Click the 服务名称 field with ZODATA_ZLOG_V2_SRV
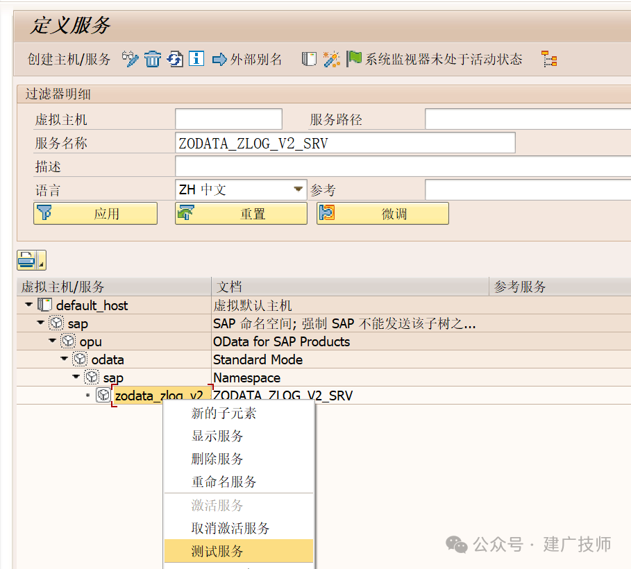 345,143
